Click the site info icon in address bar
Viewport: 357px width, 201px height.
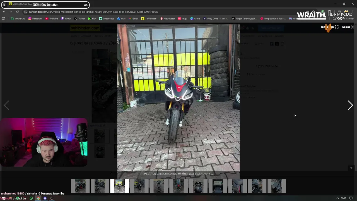[x=25, y=12]
